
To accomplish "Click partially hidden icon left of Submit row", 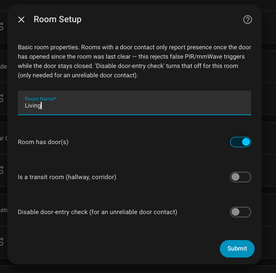I will (1, 242).
